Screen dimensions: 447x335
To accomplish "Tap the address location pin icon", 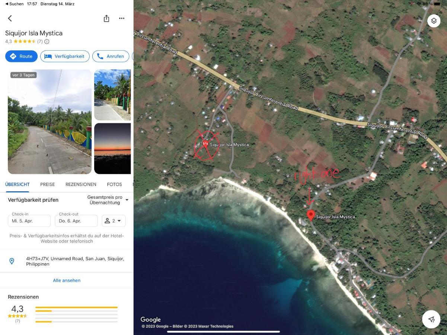I will pos(12,261).
